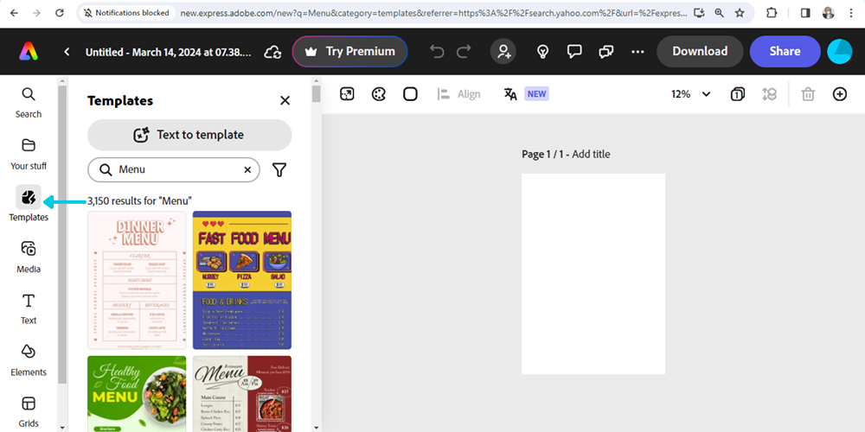
Task: Open the browser extensions puzzle icon
Action: click(x=772, y=13)
